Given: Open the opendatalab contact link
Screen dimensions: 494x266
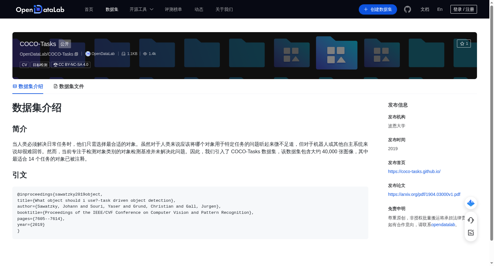Looking at the screenshot, I should [443, 225].
